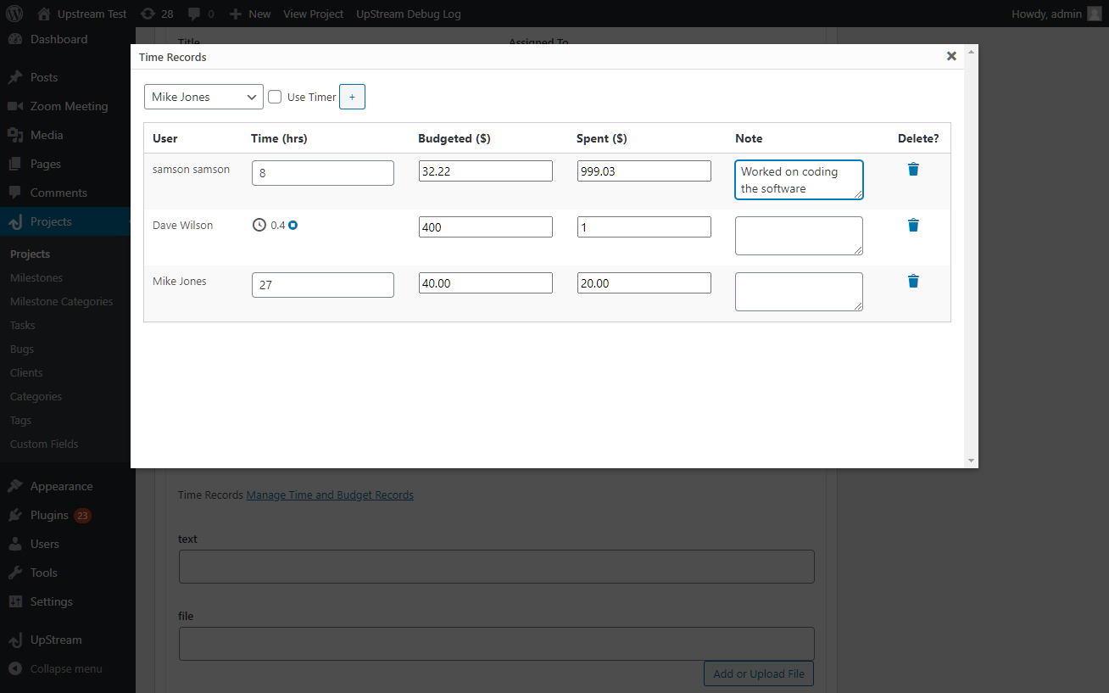Delete Mike Jones's time record

click(912, 281)
